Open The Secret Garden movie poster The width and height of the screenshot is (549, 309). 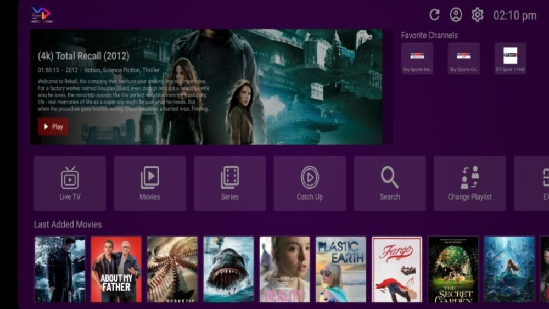pos(453,269)
